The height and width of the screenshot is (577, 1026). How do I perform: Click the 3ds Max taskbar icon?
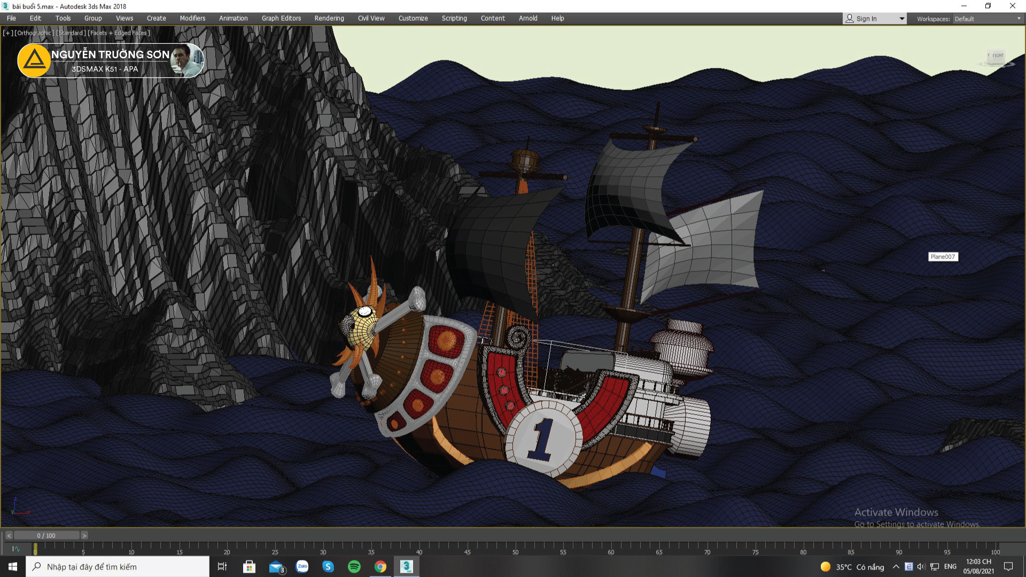tap(407, 566)
